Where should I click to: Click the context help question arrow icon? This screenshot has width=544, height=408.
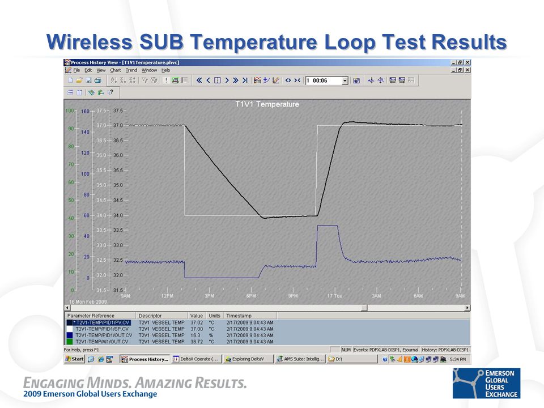pyautogui.click(x=110, y=92)
